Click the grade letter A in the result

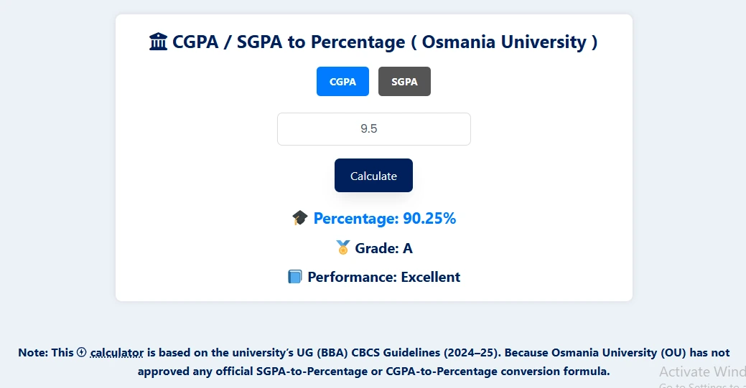[x=408, y=248]
